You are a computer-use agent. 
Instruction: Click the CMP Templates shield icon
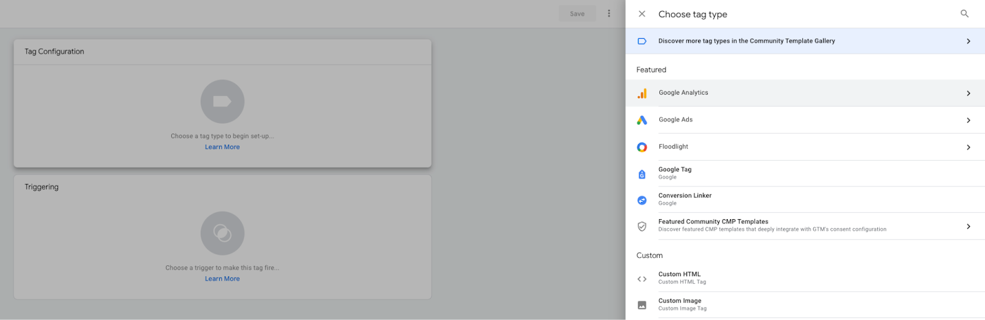tap(642, 226)
